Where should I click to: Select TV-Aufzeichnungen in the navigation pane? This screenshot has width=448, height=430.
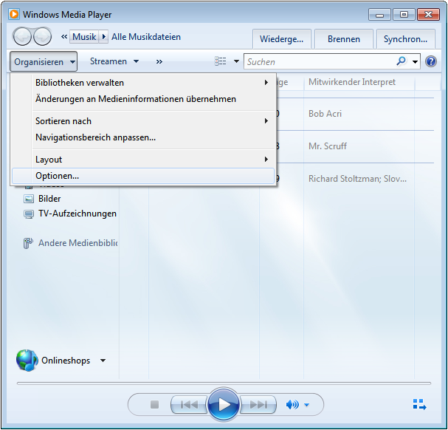(77, 214)
